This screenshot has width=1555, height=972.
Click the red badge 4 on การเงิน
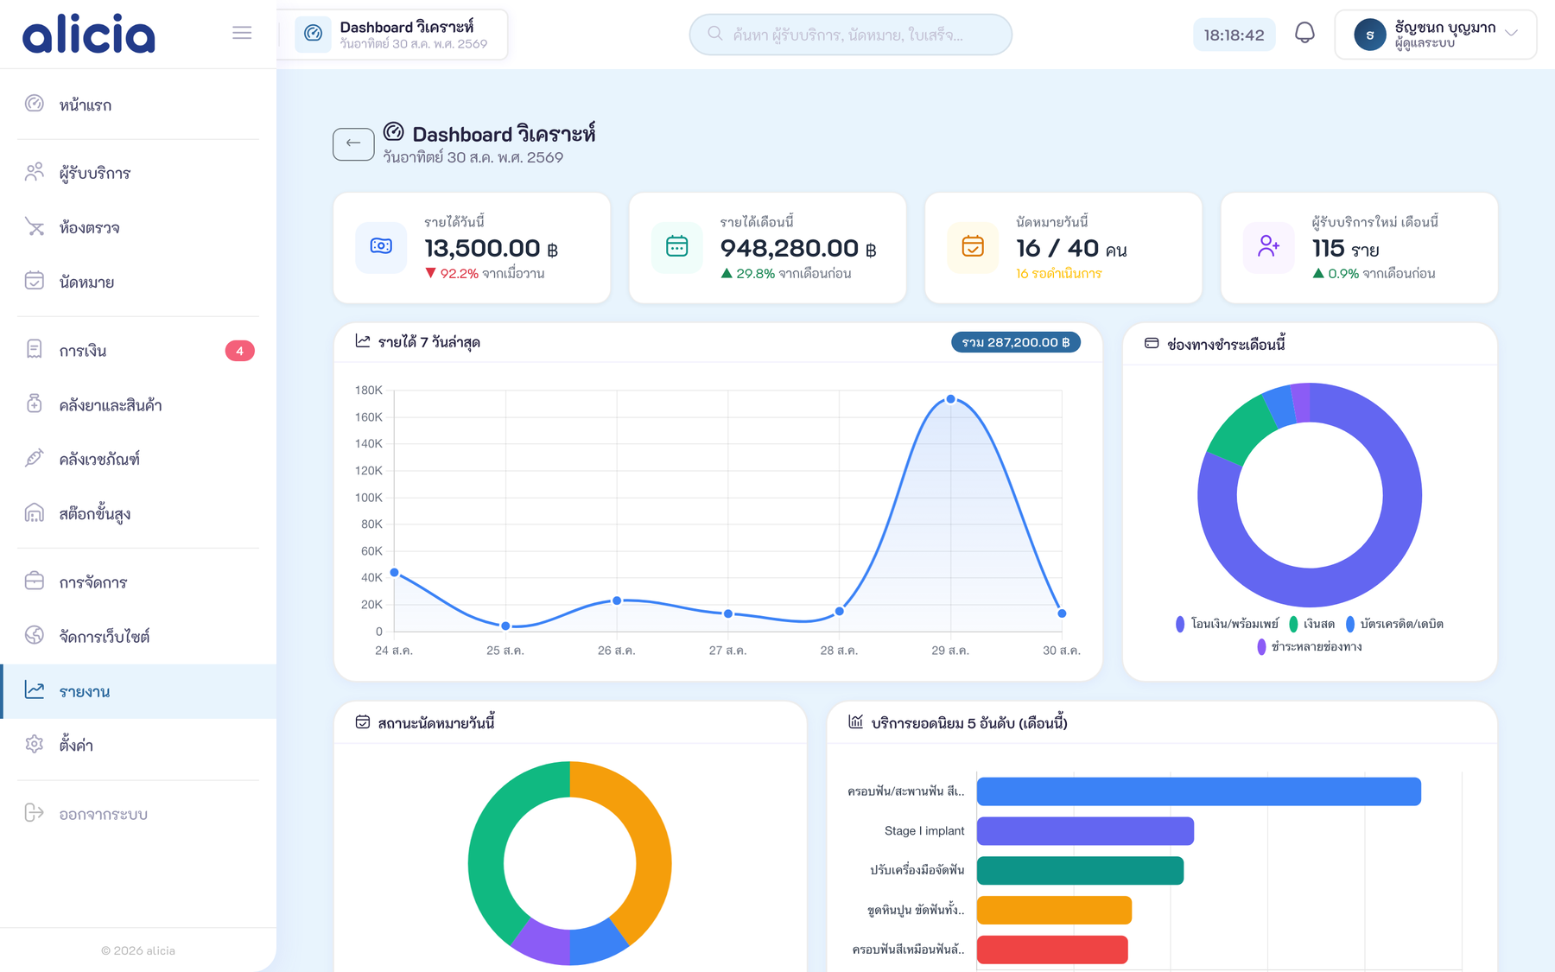point(239,351)
